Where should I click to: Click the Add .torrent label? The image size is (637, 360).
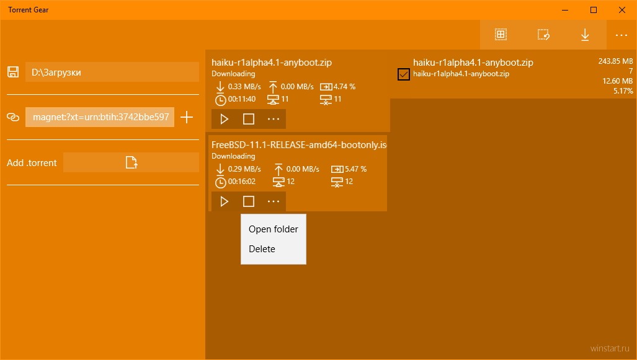coord(32,163)
